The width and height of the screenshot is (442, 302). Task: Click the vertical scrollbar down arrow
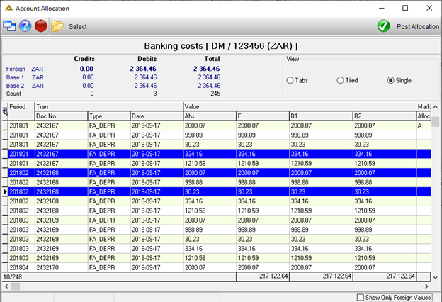pos(436,277)
